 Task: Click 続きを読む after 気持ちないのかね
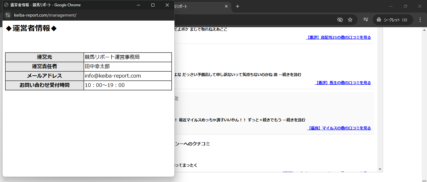click(x=292, y=75)
